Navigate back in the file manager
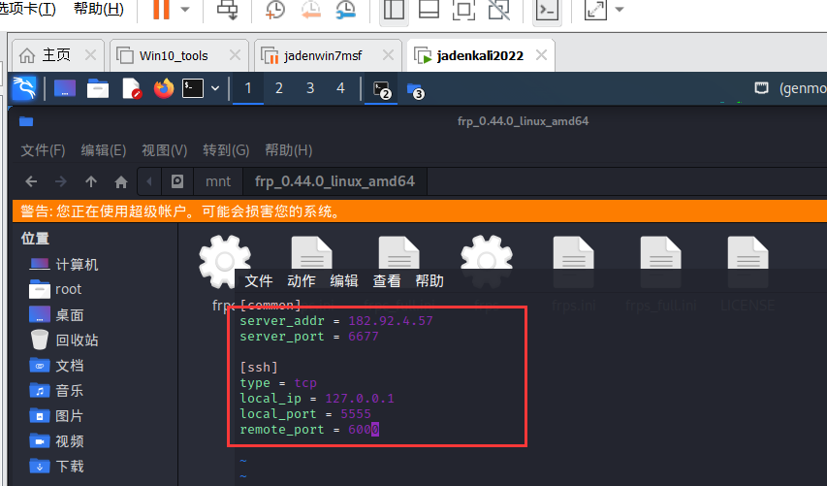The height and width of the screenshot is (486, 827). click(x=31, y=181)
